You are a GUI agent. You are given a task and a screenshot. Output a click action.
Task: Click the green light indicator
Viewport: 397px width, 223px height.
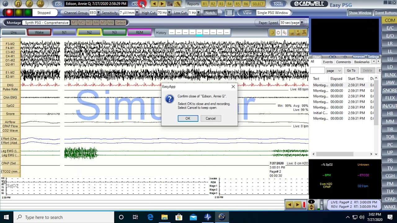pyautogui.click(x=28, y=13)
